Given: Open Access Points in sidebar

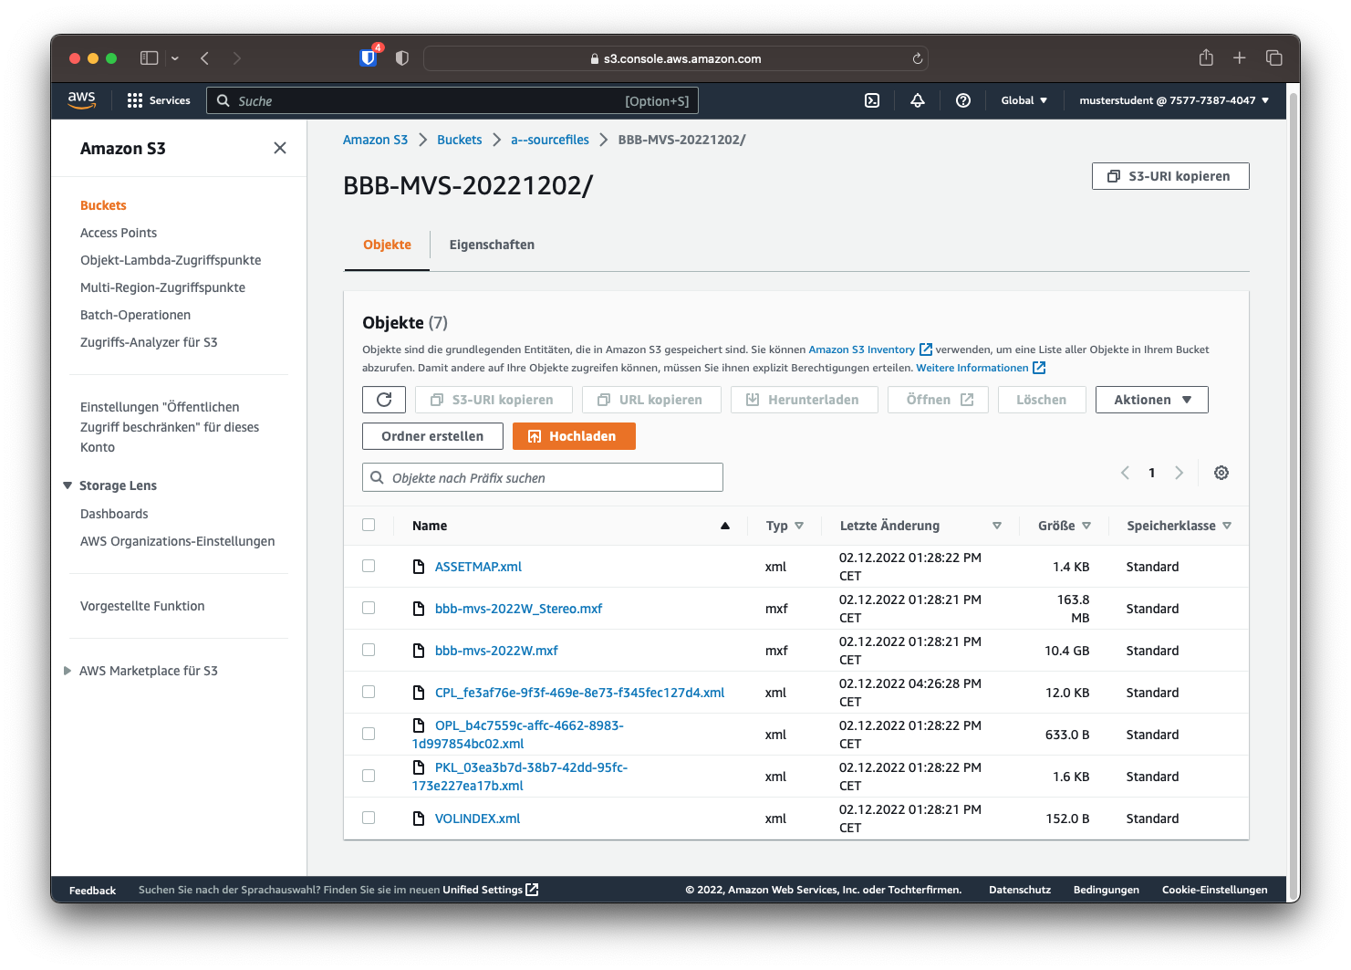Looking at the screenshot, I should 119,233.
